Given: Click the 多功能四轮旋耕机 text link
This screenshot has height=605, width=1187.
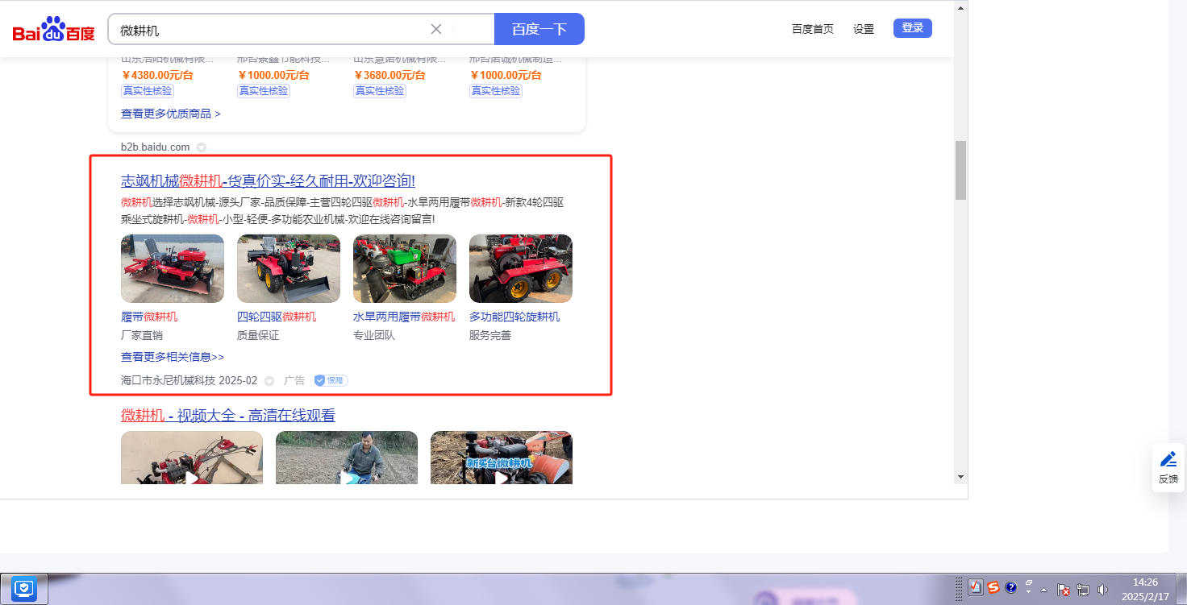Looking at the screenshot, I should point(514,317).
